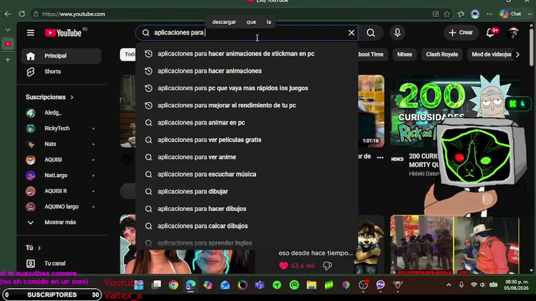Expand the Suscripciones section arrow
The image size is (536, 301).
pyautogui.click(x=72, y=97)
